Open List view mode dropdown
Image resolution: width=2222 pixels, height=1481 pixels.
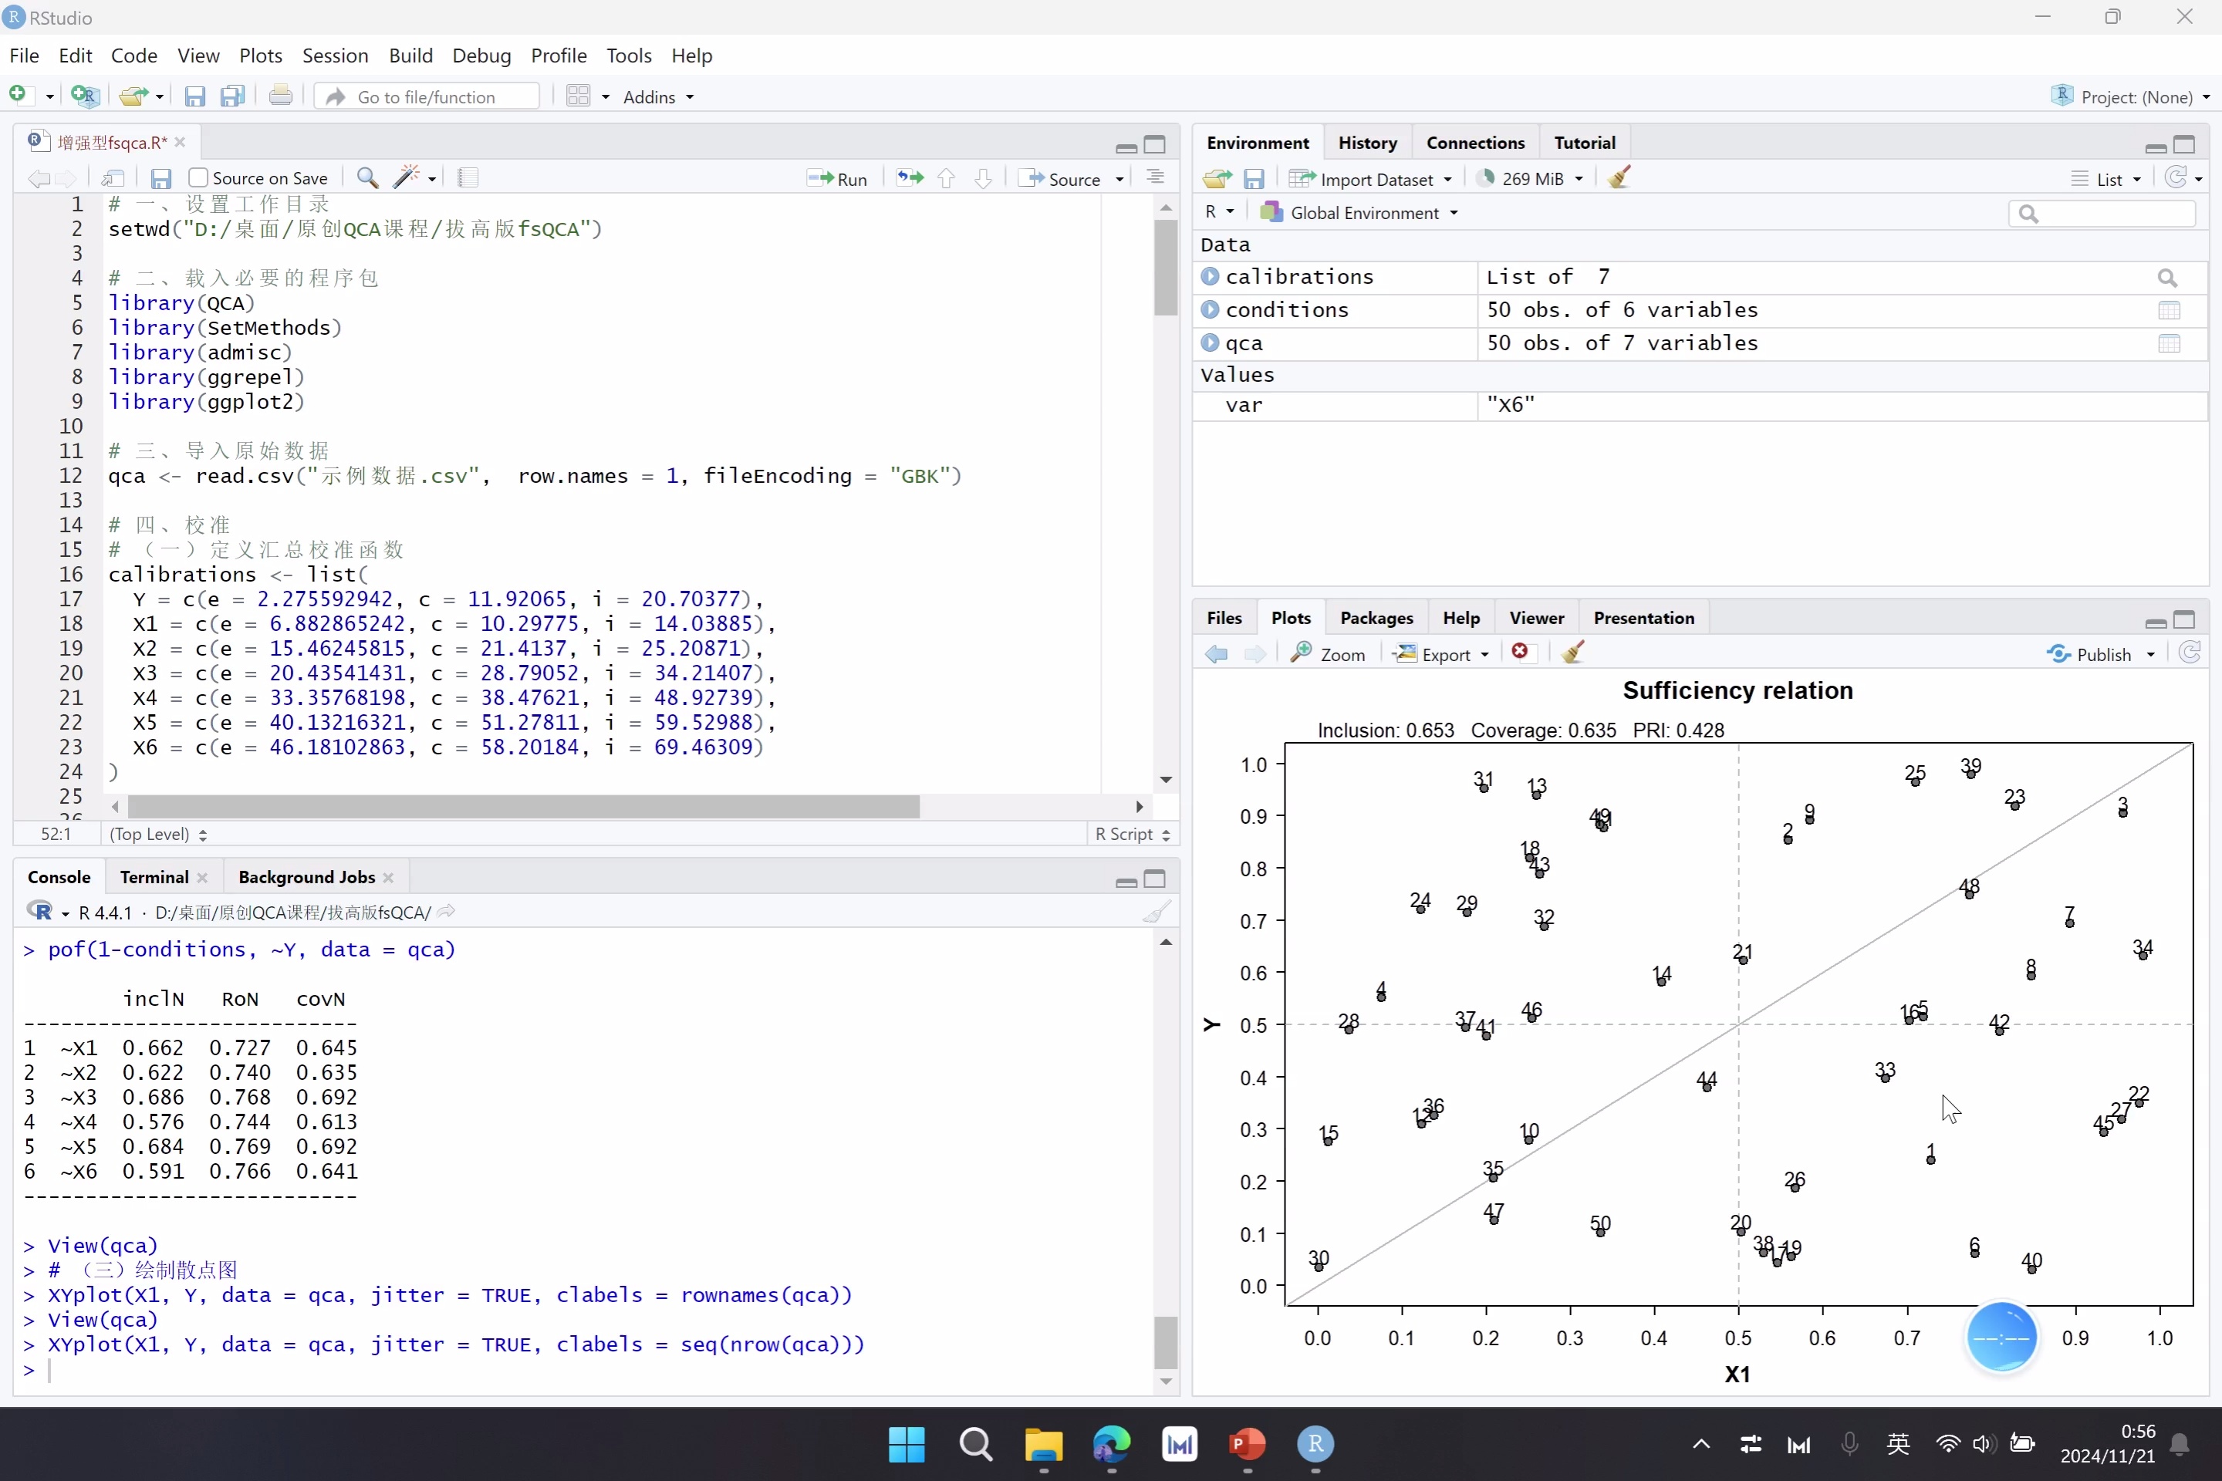2107,180
